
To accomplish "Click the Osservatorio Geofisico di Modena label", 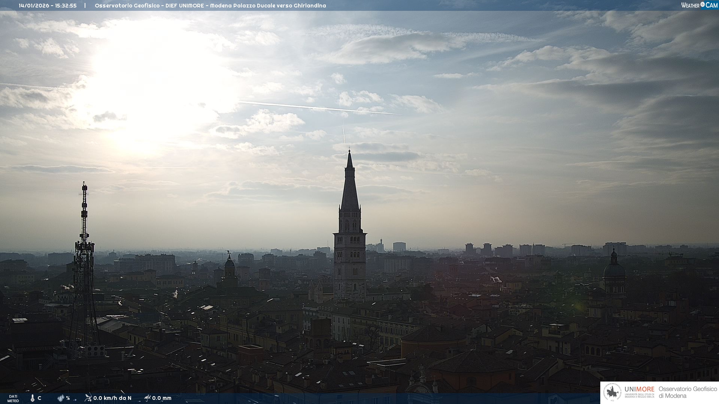I will pos(688,392).
